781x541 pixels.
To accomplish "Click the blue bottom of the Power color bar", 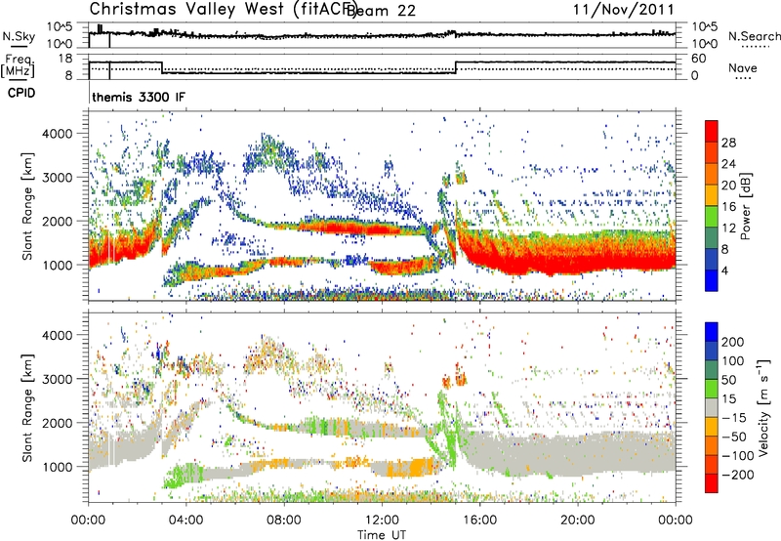I will click(712, 281).
